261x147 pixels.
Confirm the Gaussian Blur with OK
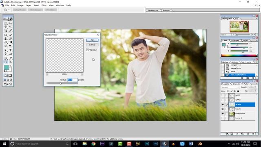[x=92, y=40]
